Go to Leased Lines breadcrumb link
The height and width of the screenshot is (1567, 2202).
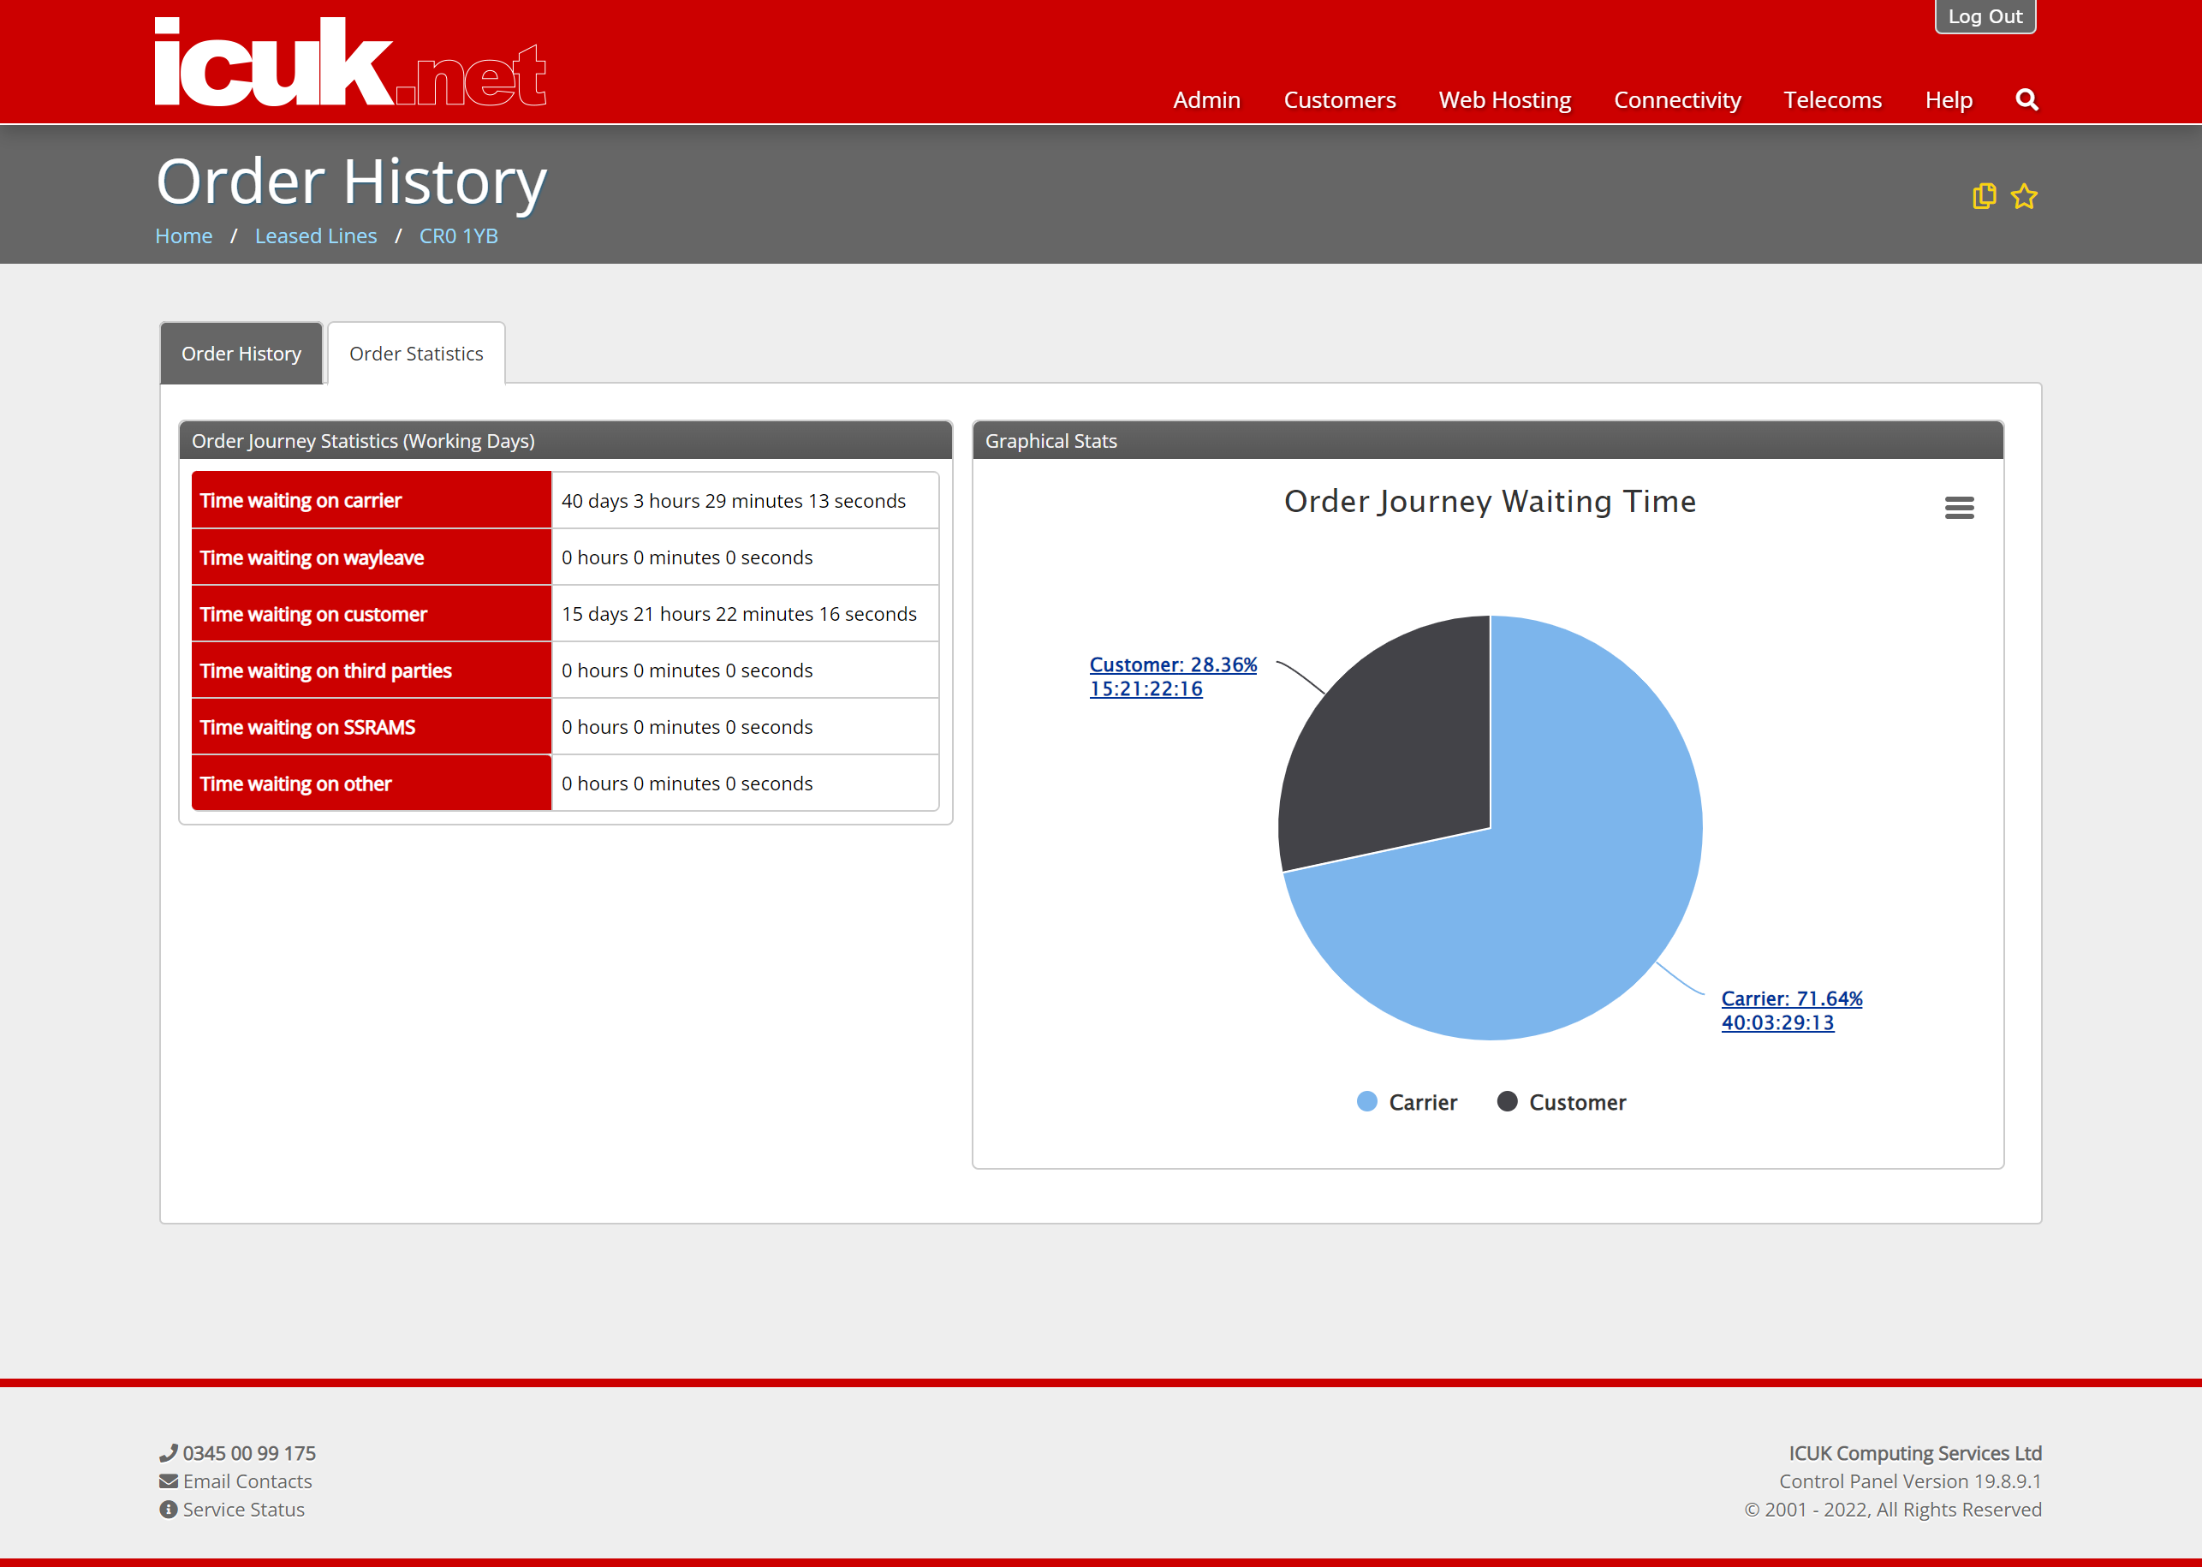pyautogui.click(x=315, y=235)
